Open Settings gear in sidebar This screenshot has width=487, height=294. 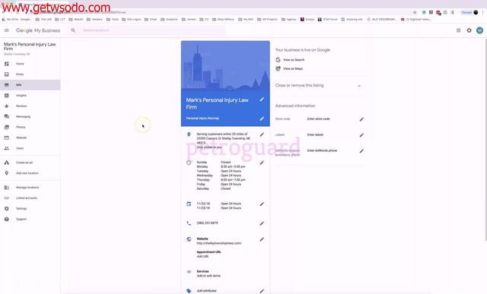click(x=30, y=208)
